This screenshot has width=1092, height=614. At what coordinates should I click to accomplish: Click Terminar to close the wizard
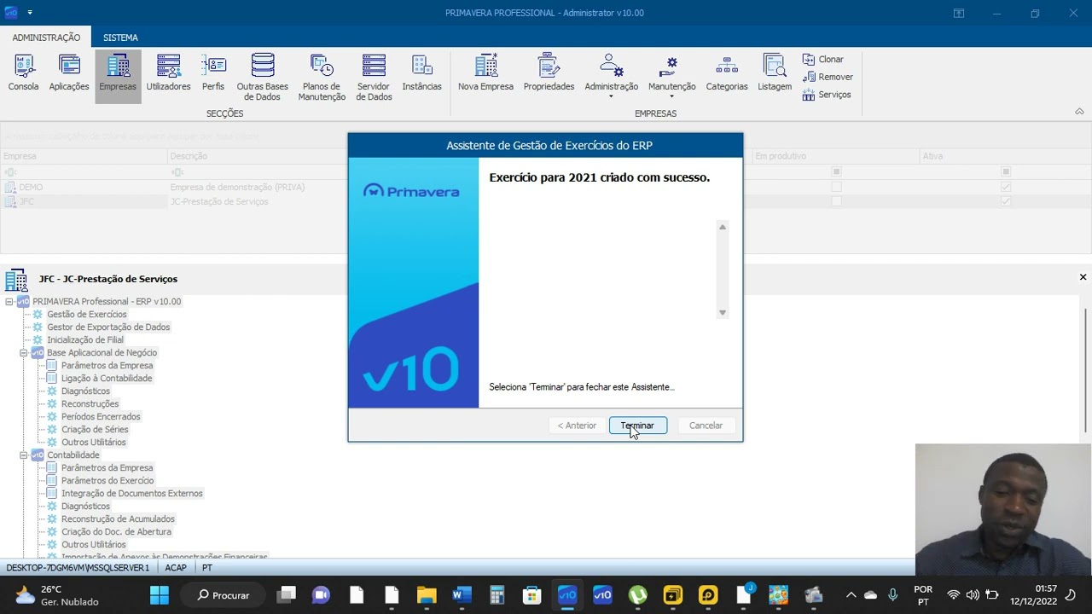coord(638,426)
